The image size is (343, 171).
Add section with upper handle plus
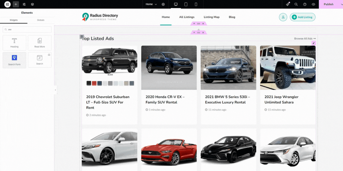pyautogui.click(x=194, y=24)
